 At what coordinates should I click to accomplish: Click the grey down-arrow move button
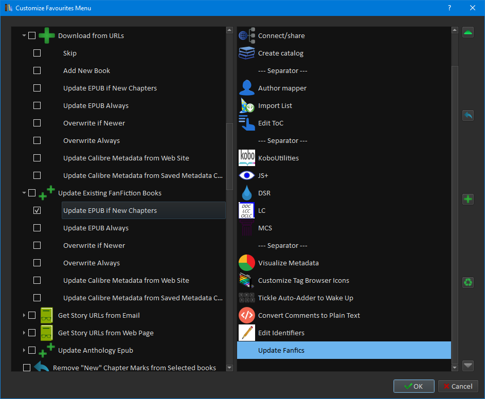468,366
